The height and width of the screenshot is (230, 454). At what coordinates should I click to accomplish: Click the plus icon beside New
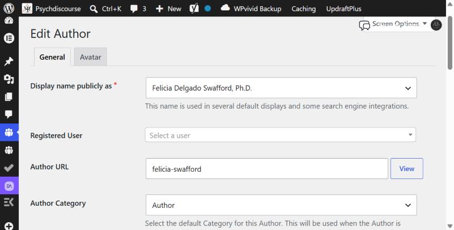click(x=159, y=9)
